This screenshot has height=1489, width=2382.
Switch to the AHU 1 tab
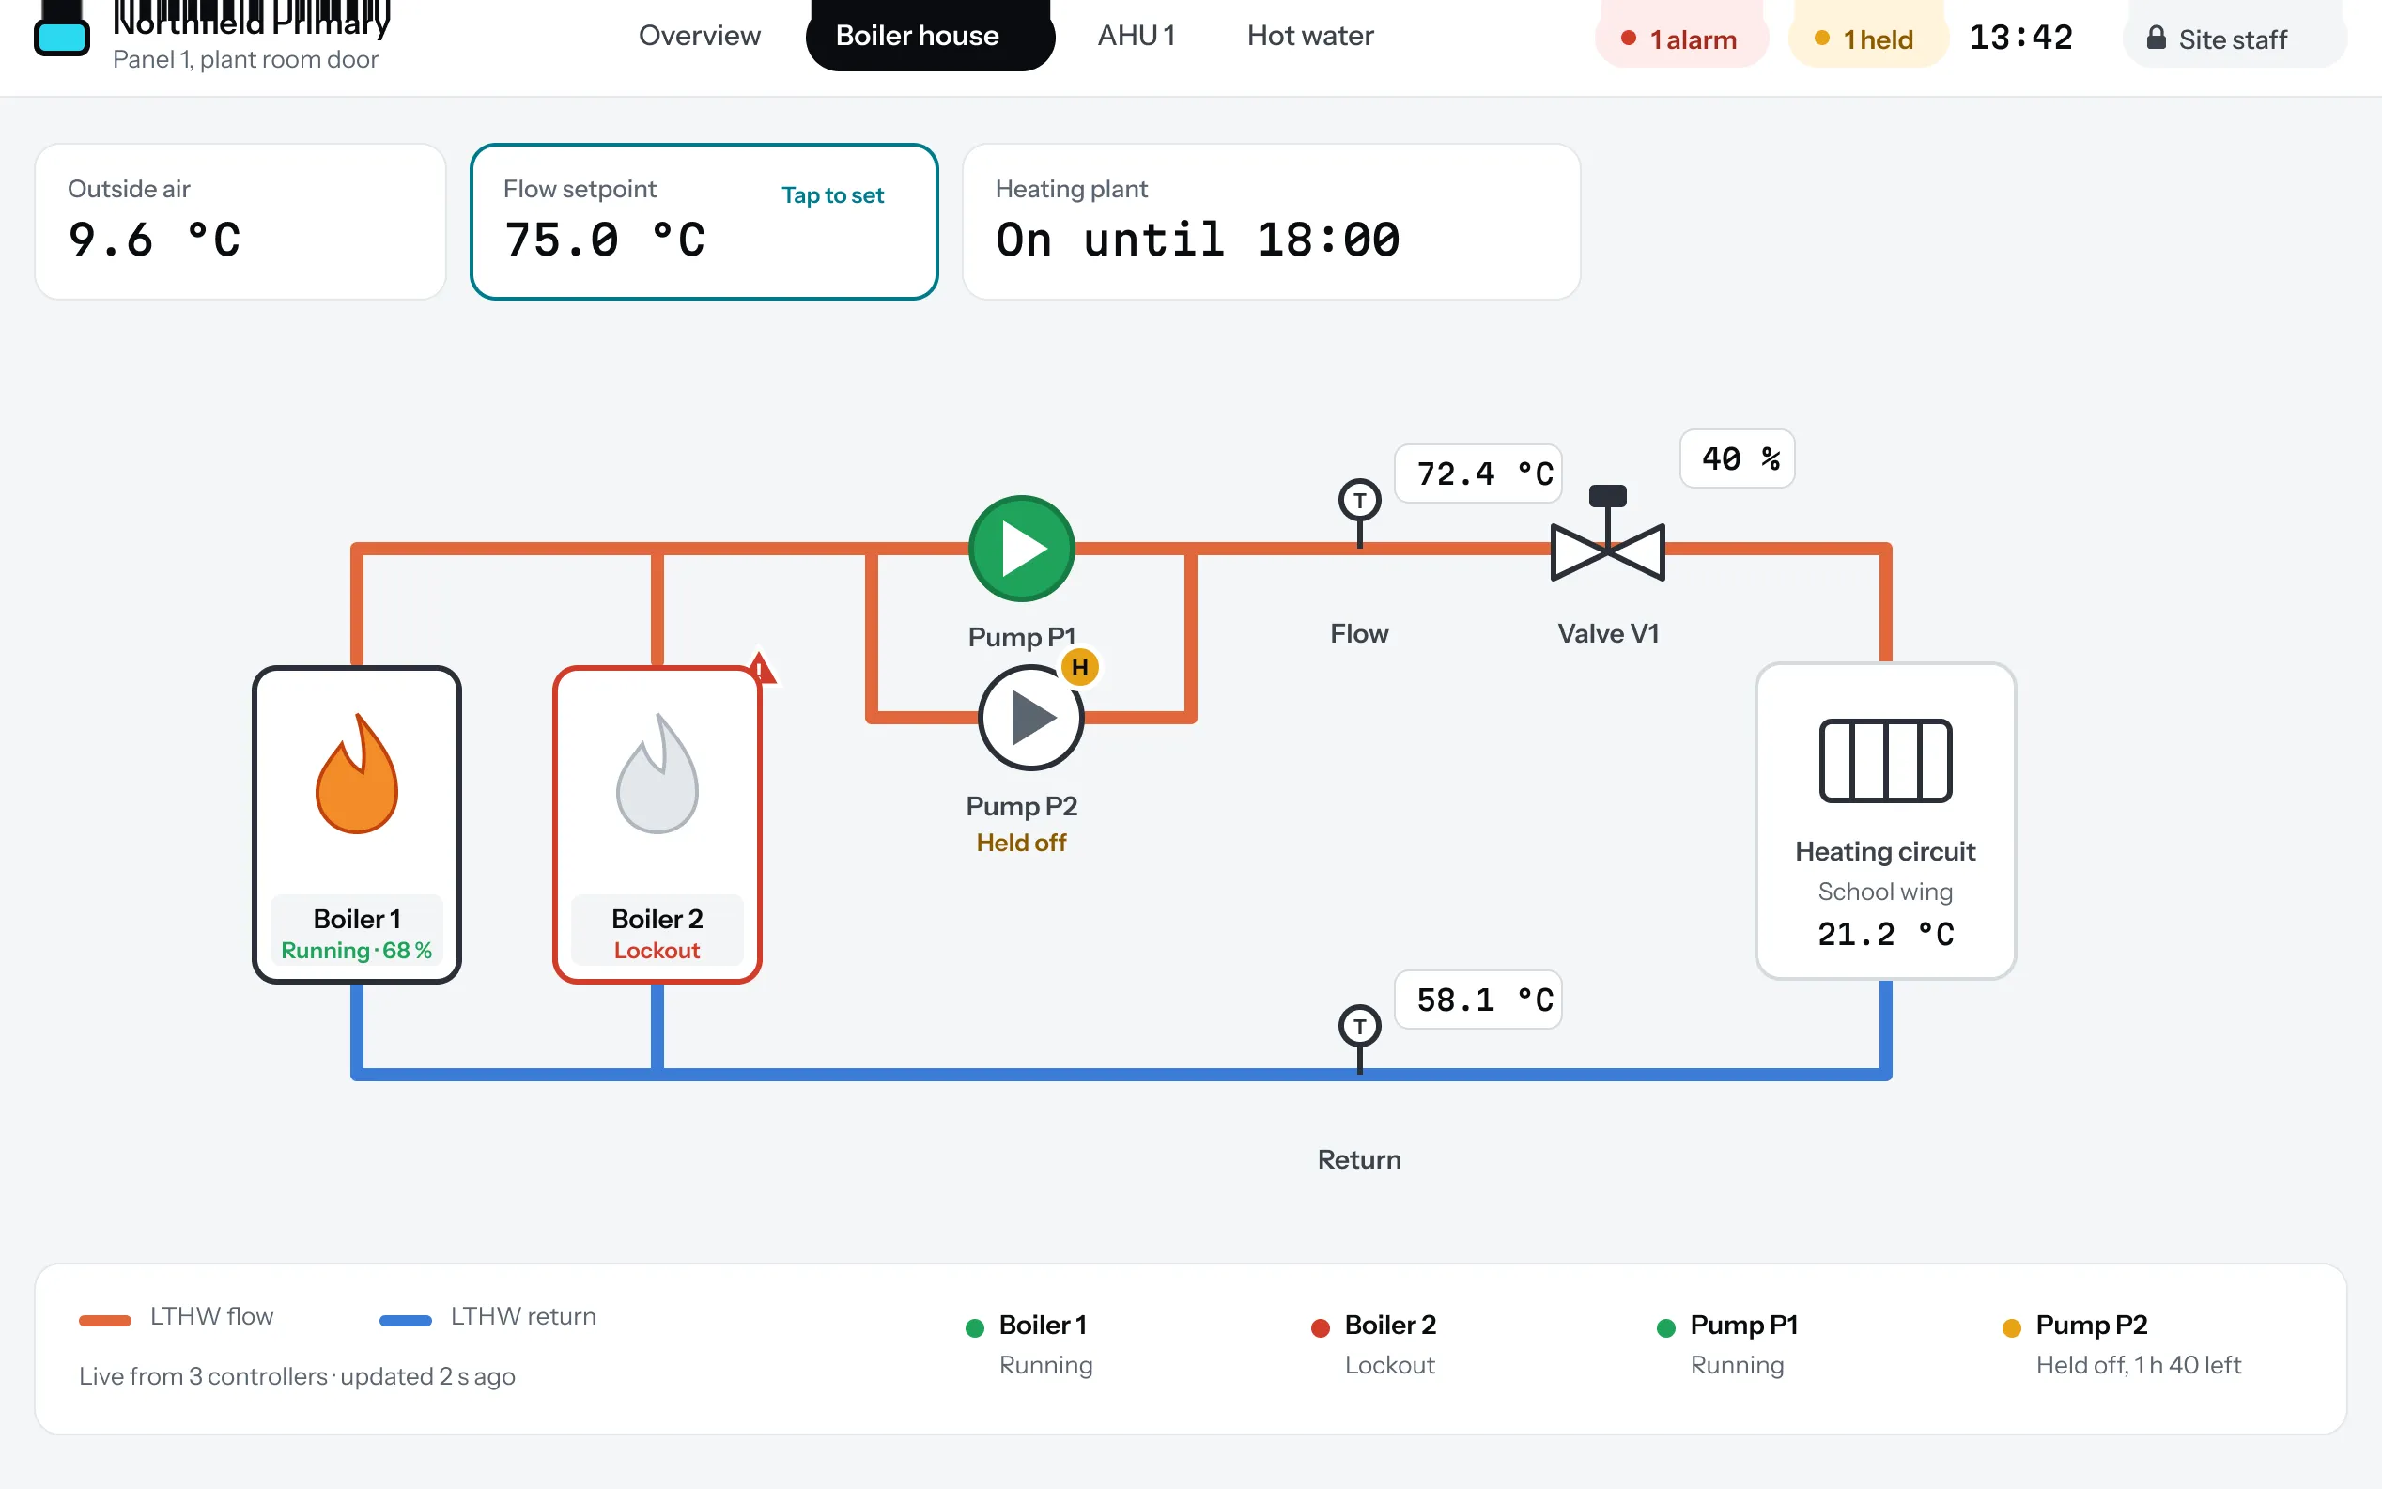click(1136, 36)
